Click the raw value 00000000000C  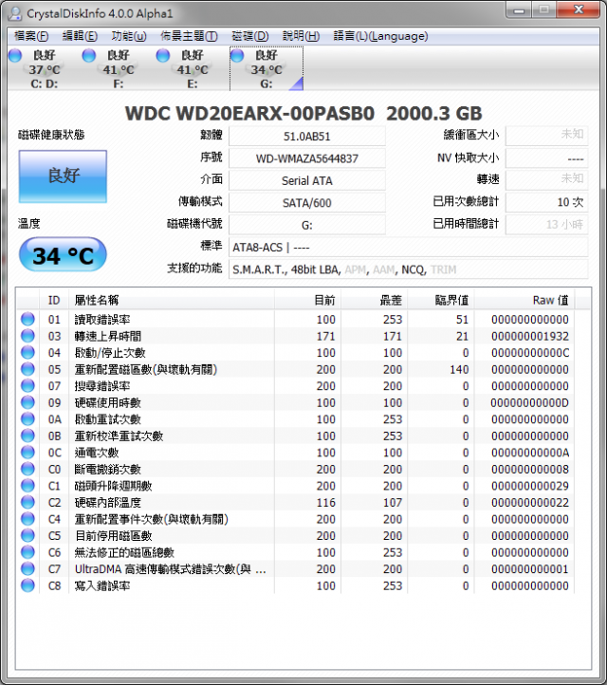pyautogui.click(x=530, y=353)
